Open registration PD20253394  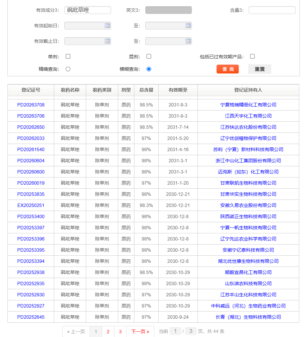click(31, 261)
